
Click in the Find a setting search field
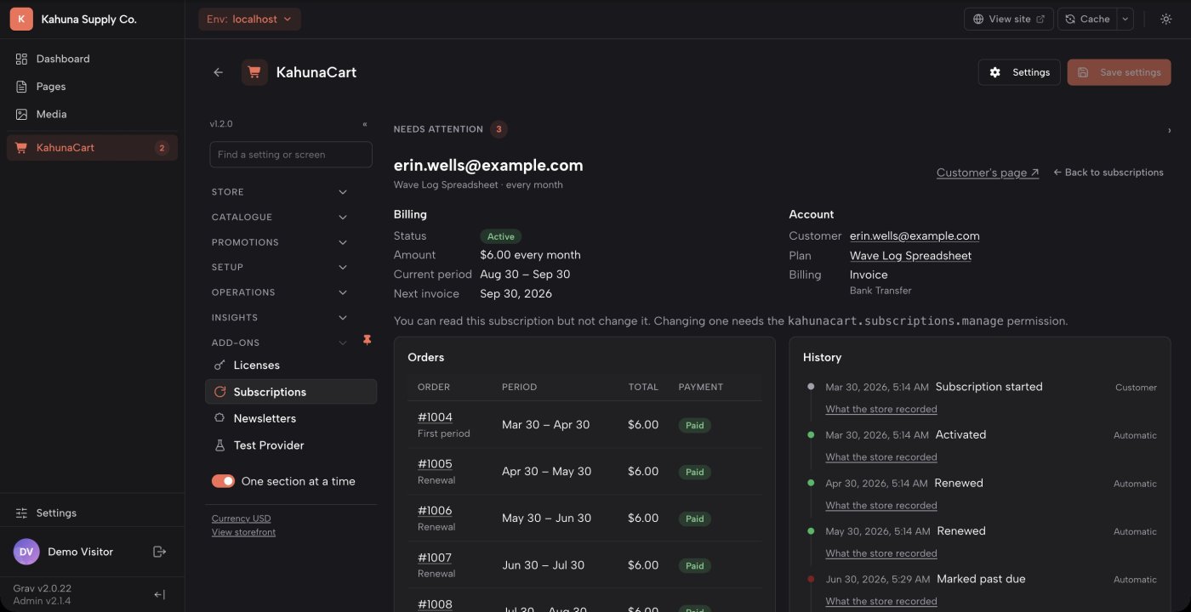pos(291,155)
